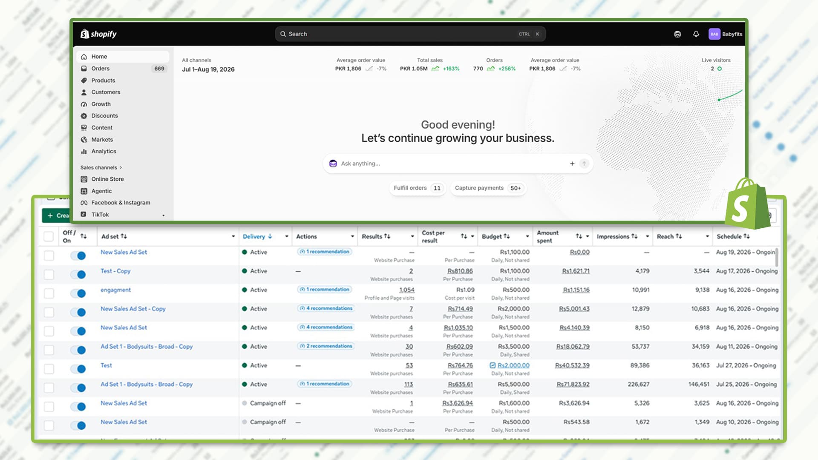818x460 pixels.
Task: Open the Delivery column dropdown arrow
Action: point(287,236)
